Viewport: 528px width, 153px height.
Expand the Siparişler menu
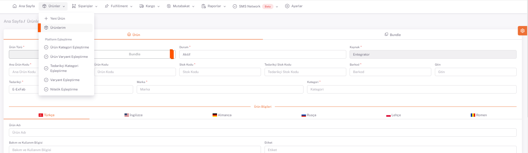(85, 6)
